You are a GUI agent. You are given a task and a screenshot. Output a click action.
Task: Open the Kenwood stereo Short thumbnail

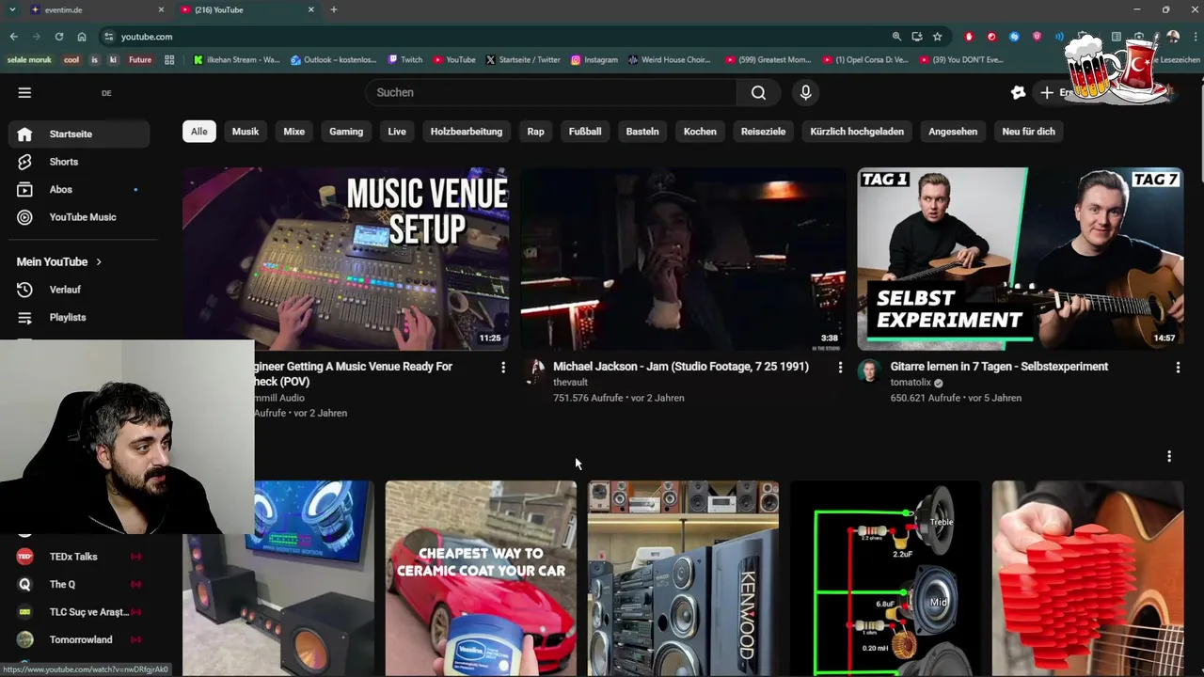point(683,578)
